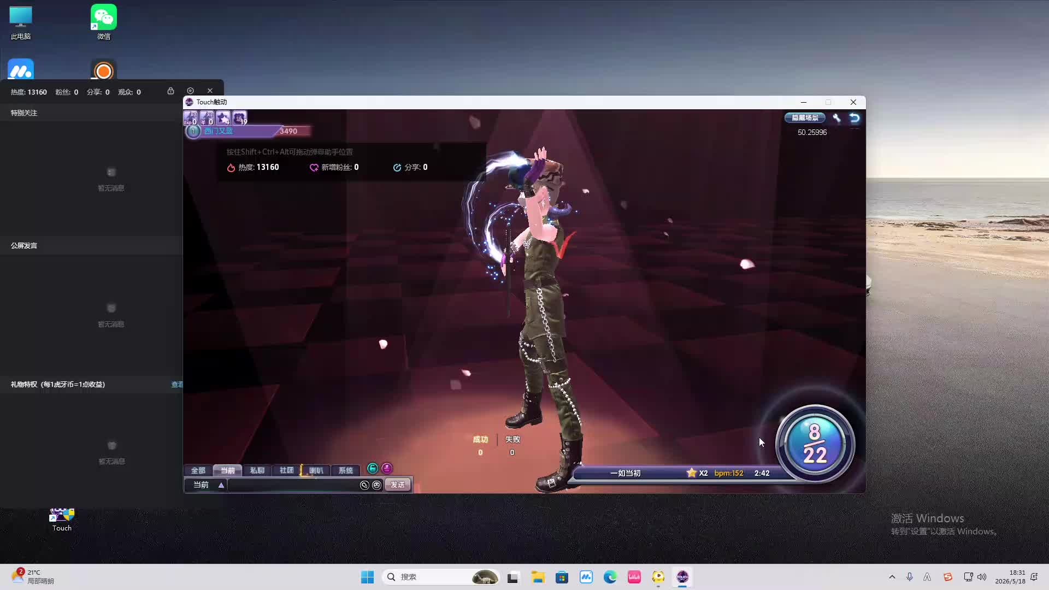Click the 查看 link beside 礼物特权
This screenshot has height=590, width=1049.
tap(177, 385)
